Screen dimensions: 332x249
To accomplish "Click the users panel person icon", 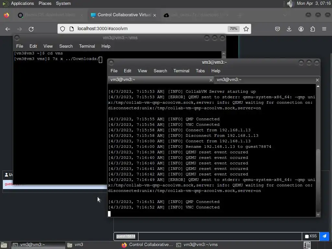I will click(6, 175).
